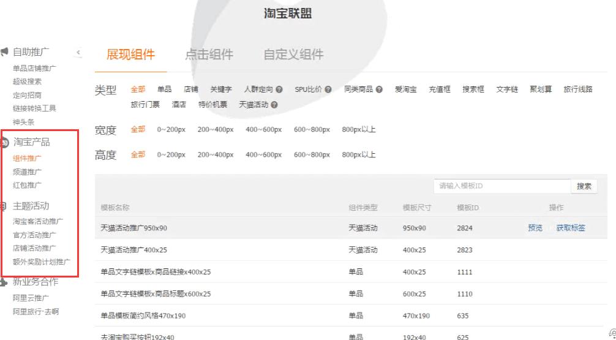
Task: Filter type by 文字链
Action: pyautogui.click(x=507, y=89)
